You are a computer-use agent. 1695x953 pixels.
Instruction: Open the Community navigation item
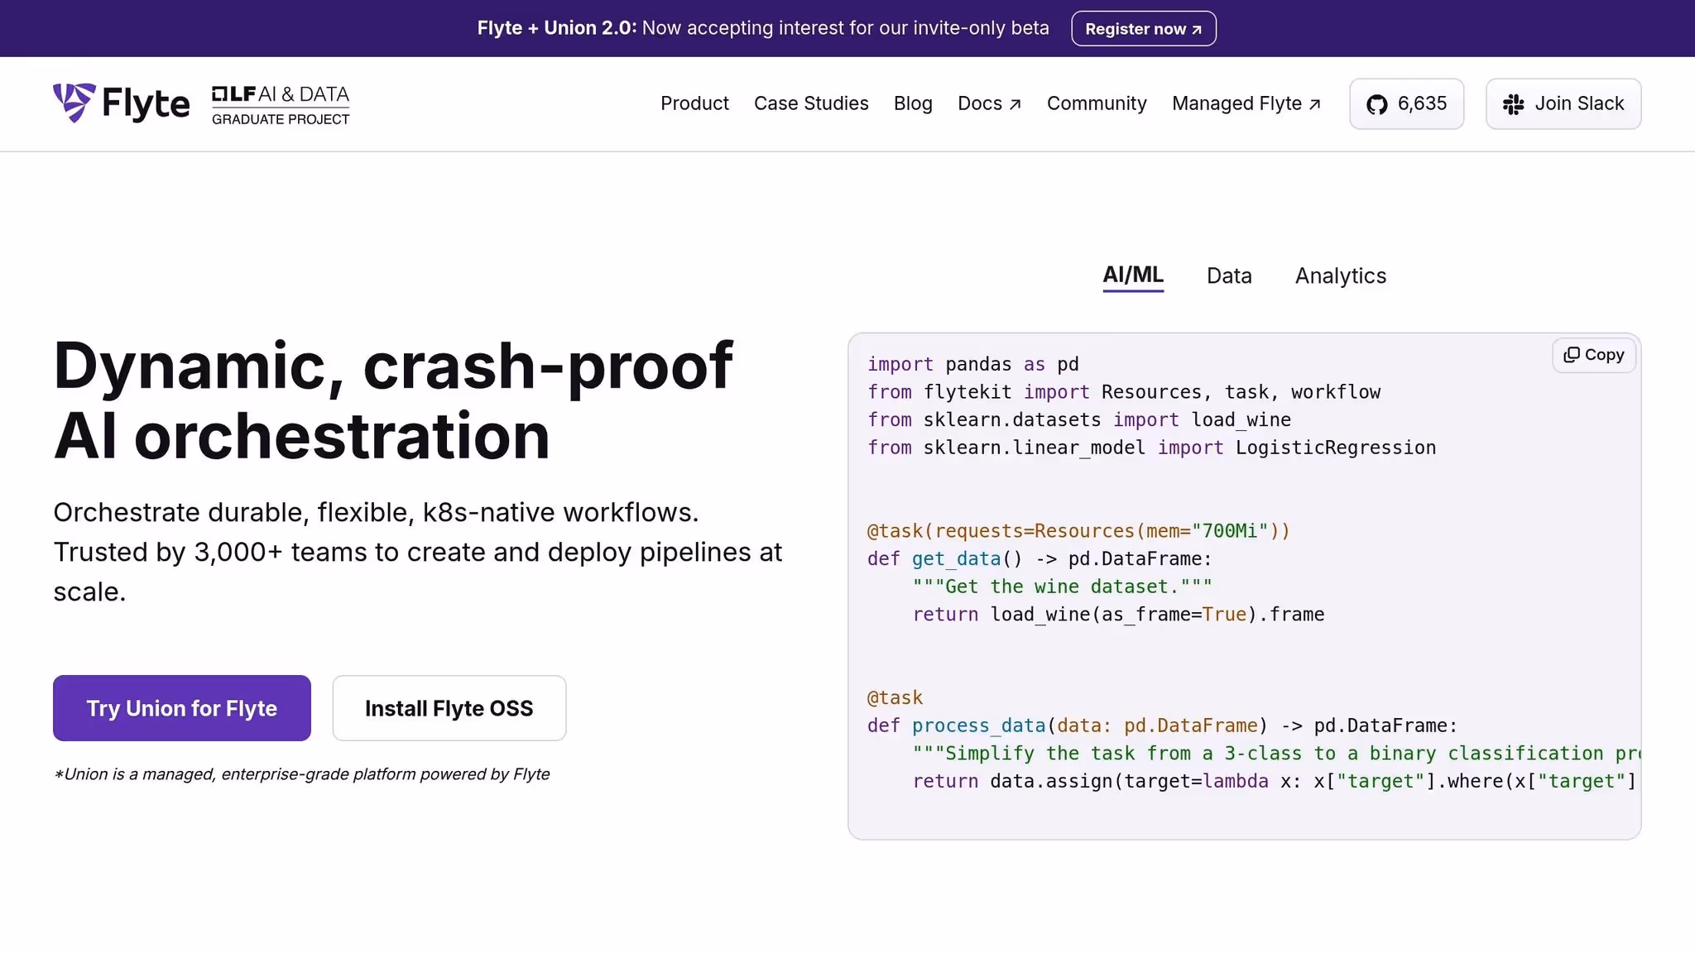click(1096, 103)
